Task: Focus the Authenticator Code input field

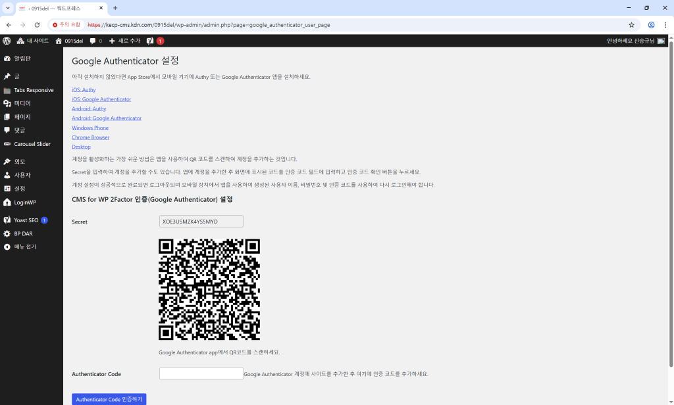Action: (x=201, y=373)
